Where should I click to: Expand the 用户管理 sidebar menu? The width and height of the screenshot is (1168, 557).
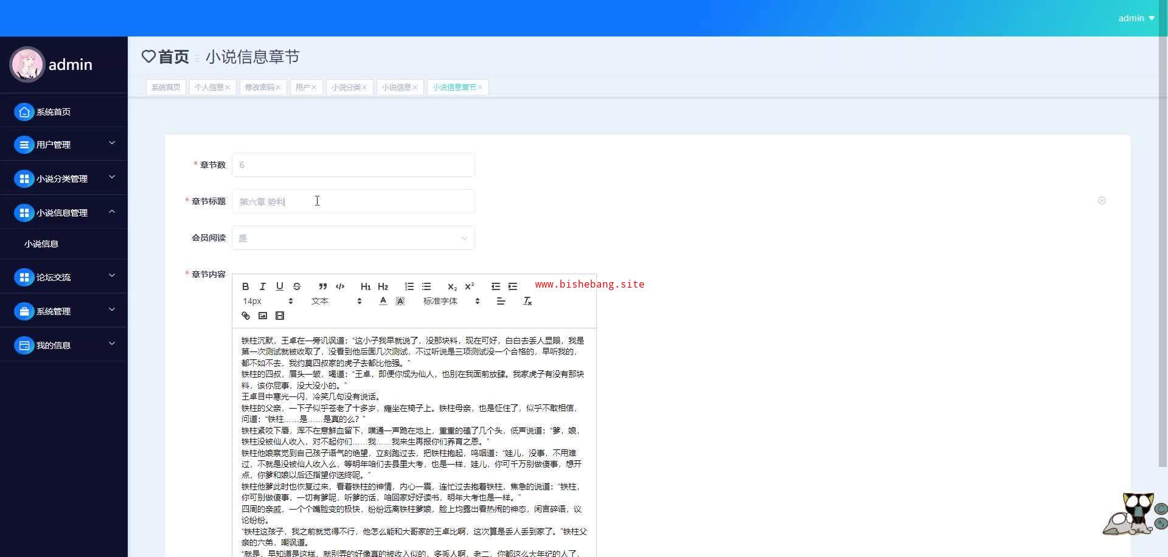pos(64,144)
